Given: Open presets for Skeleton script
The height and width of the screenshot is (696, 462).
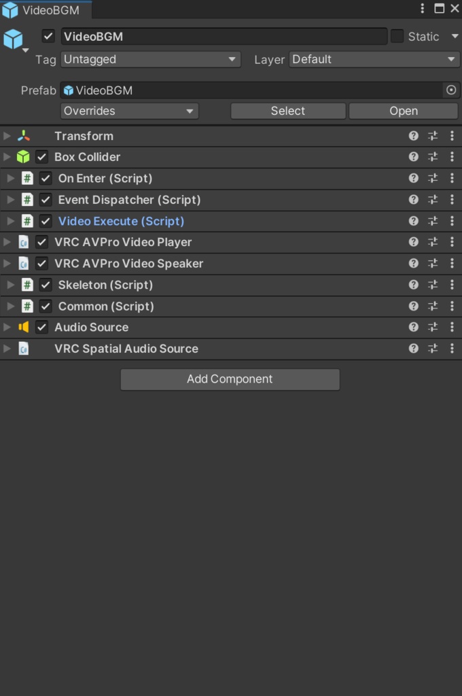Looking at the screenshot, I should tap(433, 285).
